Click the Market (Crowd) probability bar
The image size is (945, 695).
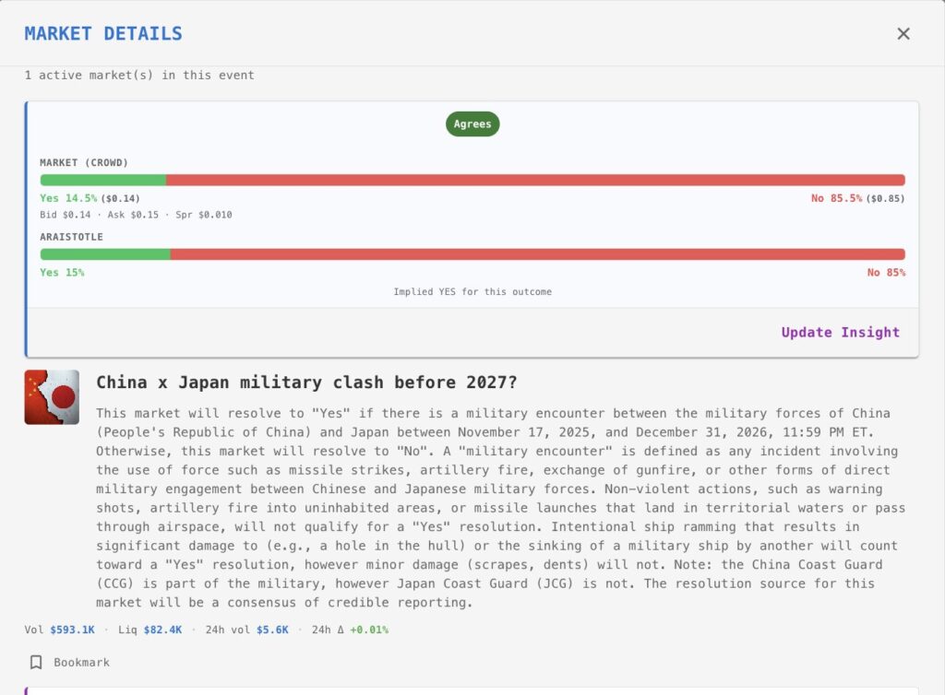(x=472, y=180)
